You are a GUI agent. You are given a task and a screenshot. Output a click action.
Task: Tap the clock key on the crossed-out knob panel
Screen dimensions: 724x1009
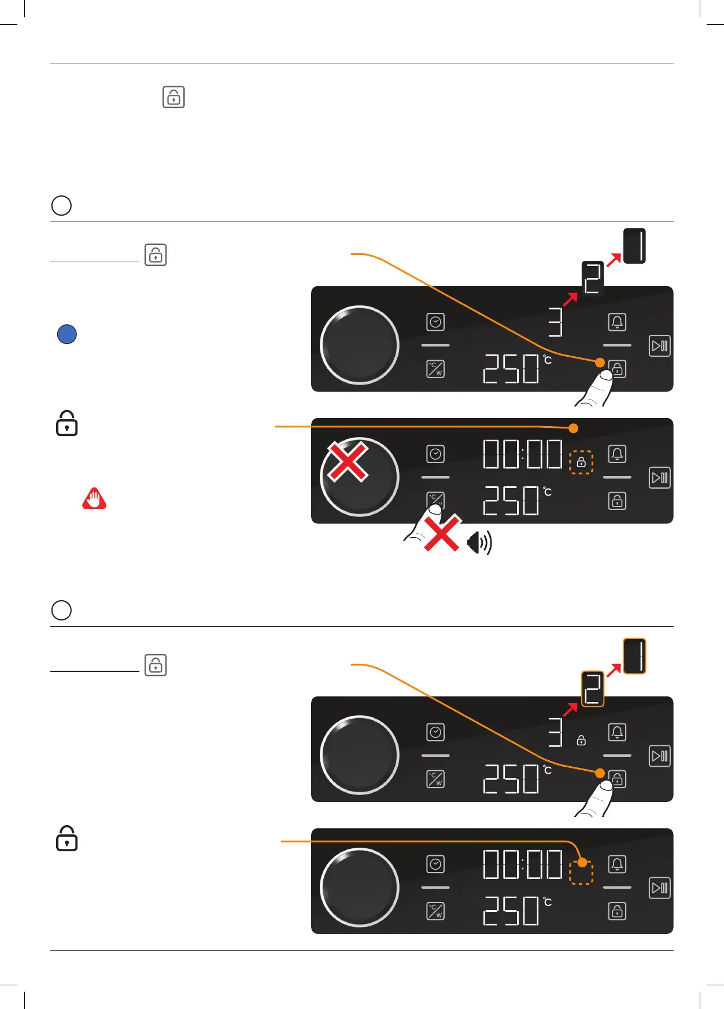[x=435, y=454]
